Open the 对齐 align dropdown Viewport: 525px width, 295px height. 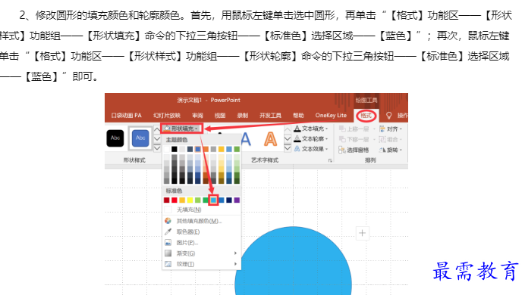(x=391, y=129)
